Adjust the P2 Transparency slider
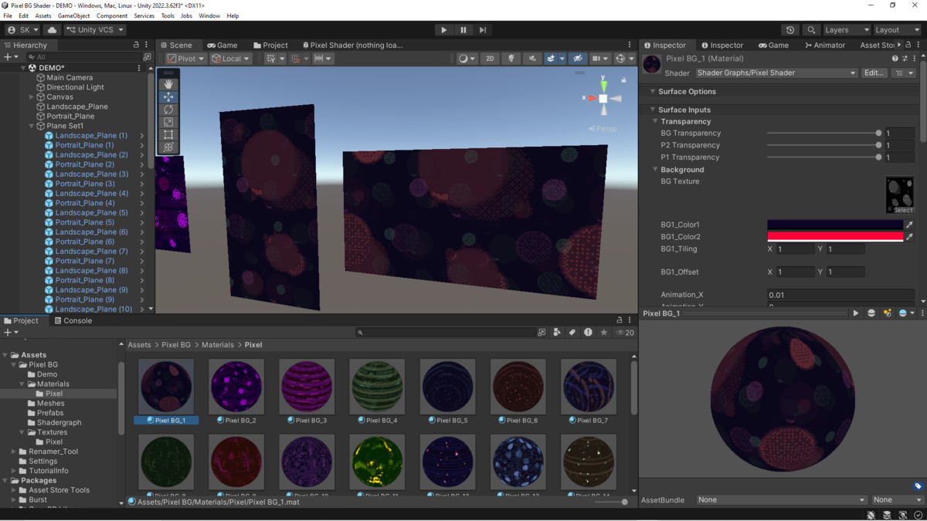The height and width of the screenshot is (521, 927). [x=823, y=145]
